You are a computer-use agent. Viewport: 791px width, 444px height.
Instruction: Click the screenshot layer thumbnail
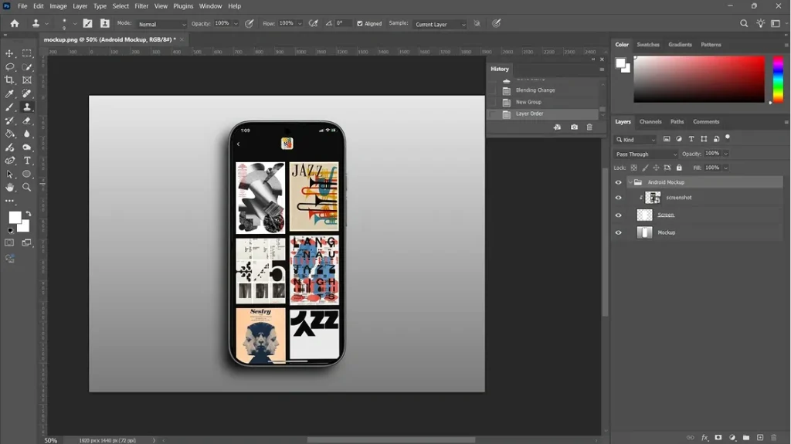(653, 198)
